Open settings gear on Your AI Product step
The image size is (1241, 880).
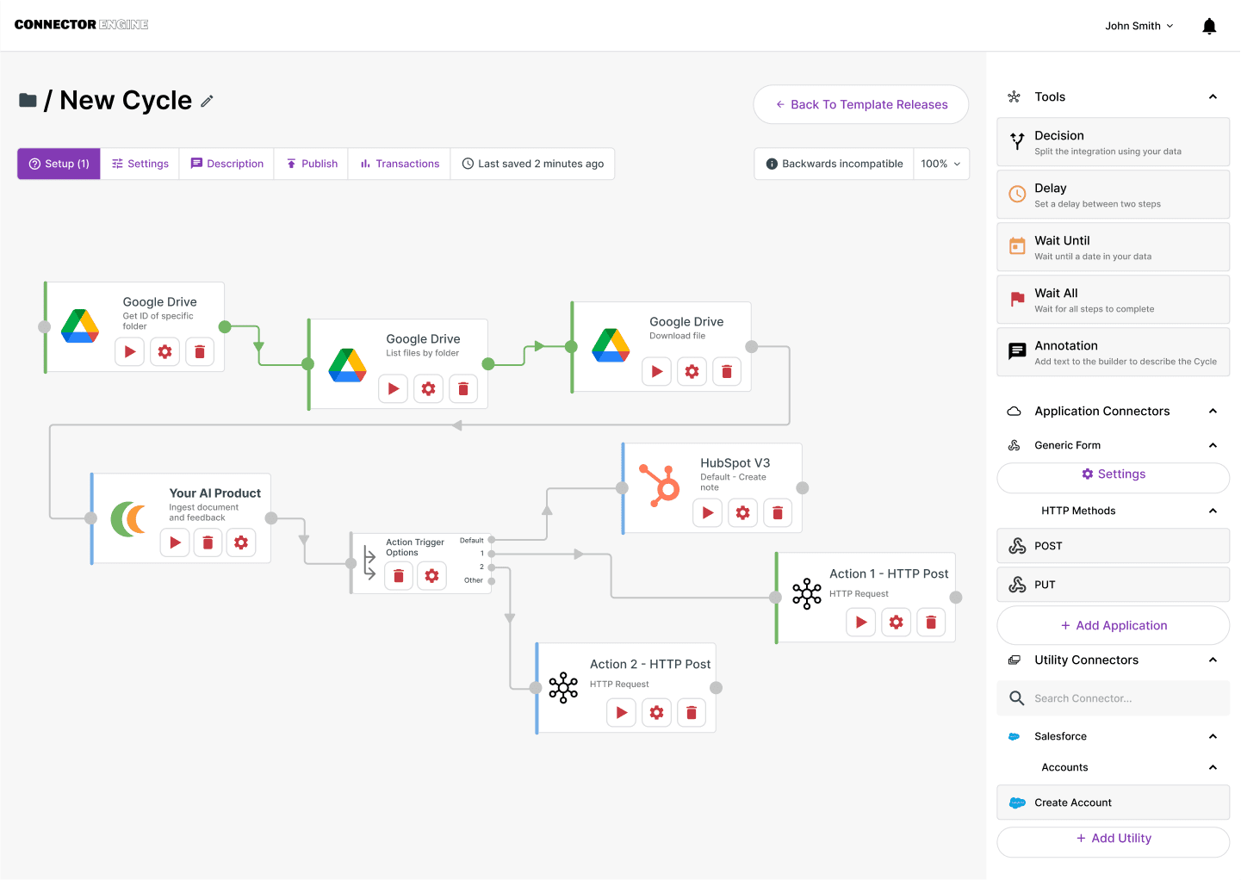coord(241,542)
